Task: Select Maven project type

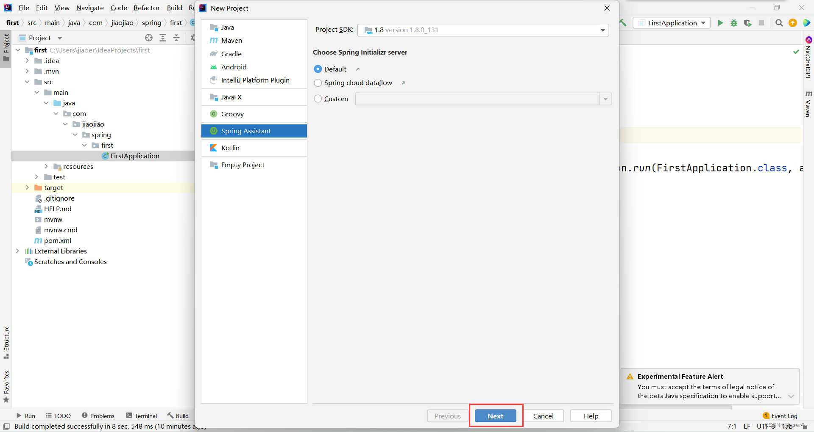Action: tap(254, 40)
